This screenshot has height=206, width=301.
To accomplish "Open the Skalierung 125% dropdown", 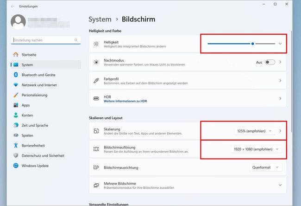I will click(x=255, y=131).
